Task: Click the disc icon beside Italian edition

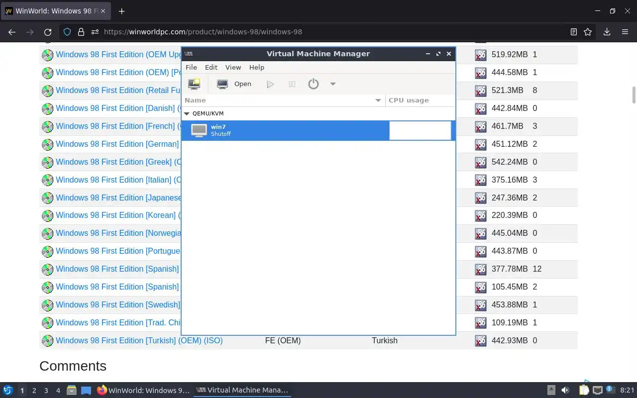Action: tap(47, 180)
